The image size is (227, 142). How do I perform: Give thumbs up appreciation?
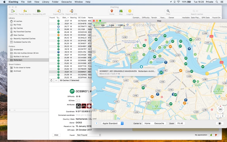[211, 135]
